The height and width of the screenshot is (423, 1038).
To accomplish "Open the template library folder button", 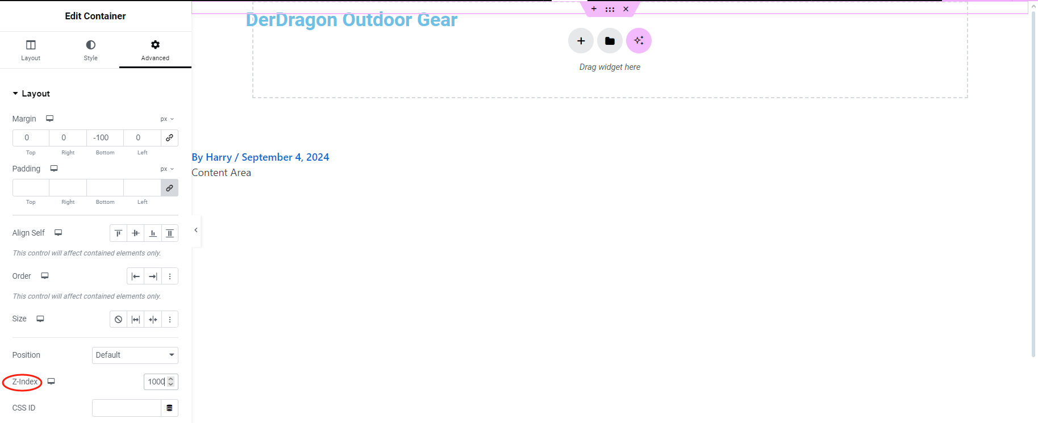I will (x=610, y=41).
